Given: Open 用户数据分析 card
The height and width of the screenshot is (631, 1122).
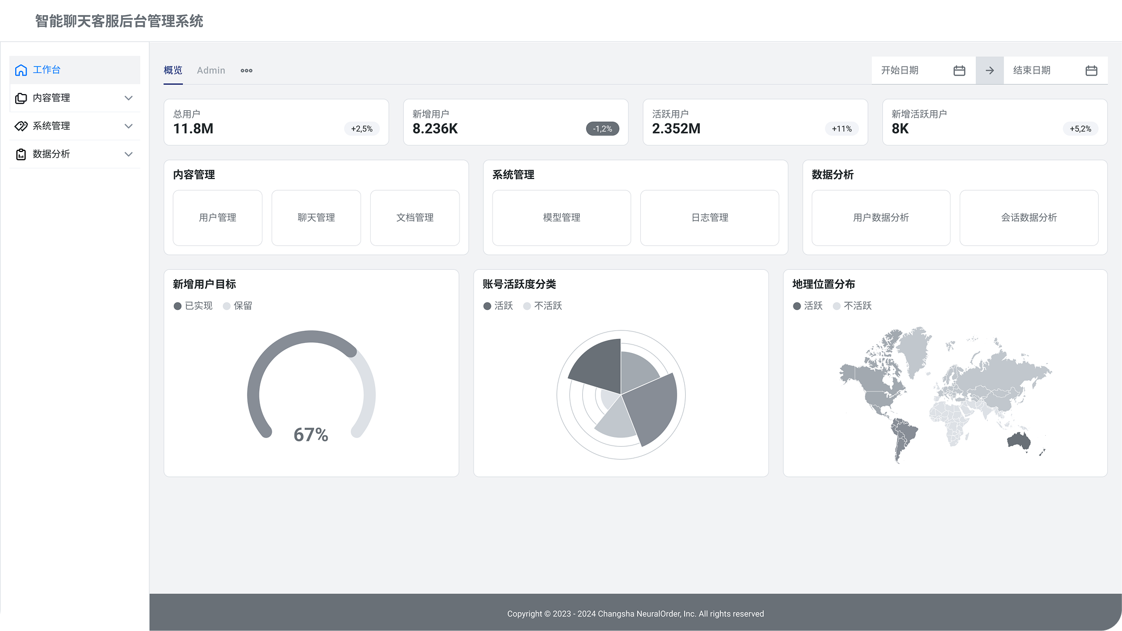Looking at the screenshot, I should tap(881, 218).
